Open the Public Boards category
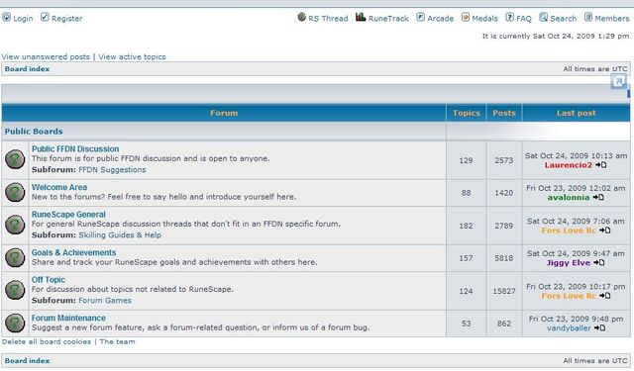634x371 pixels. pos(34,132)
